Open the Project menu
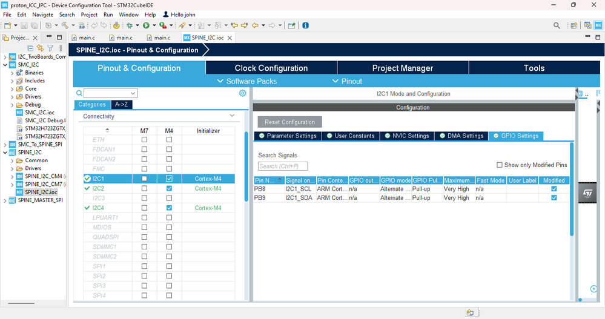Viewport: 605px width, 319px height. click(89, 15)
